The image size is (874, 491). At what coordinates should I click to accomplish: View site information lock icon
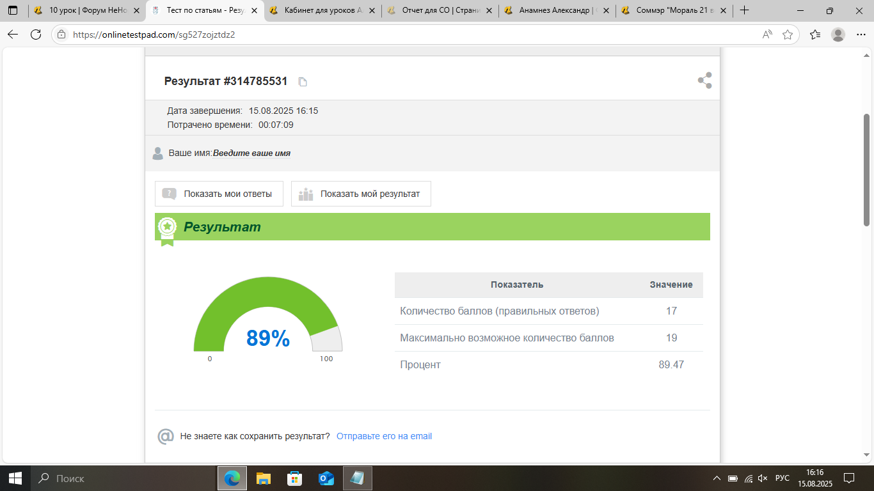tap(61, 35)
